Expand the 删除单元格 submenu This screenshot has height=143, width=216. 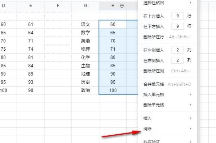167,105
